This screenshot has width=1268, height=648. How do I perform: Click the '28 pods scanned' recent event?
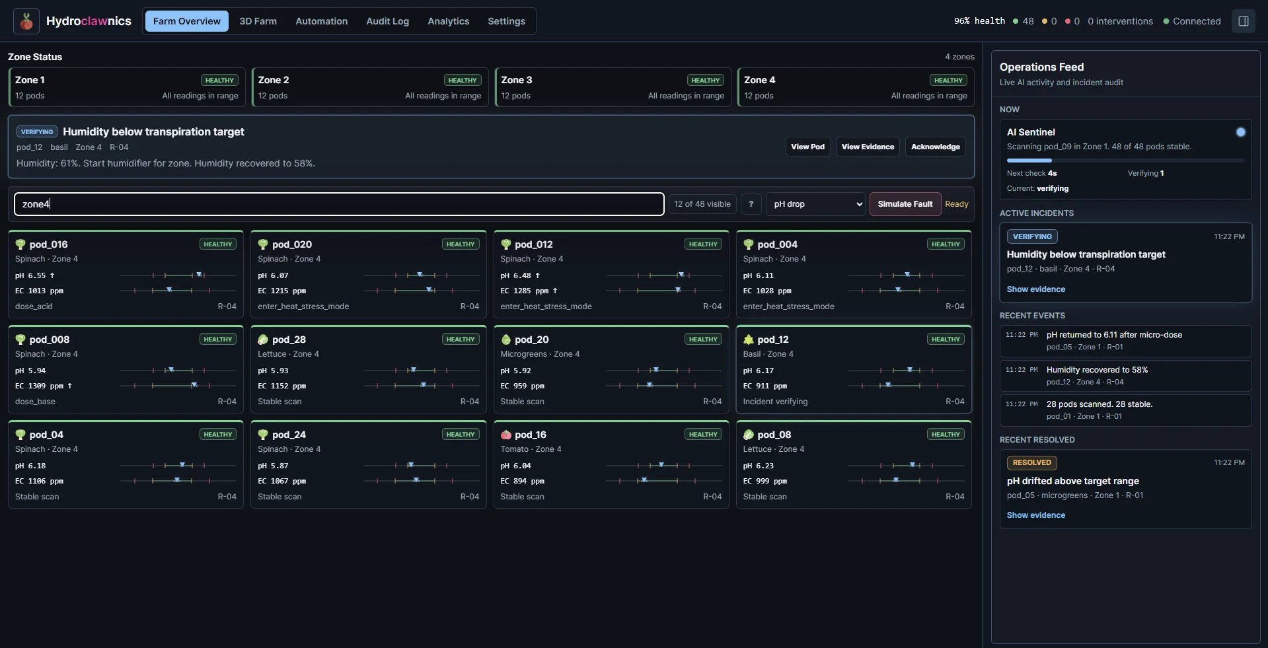pyautogui.click(x=1125, y=410)
